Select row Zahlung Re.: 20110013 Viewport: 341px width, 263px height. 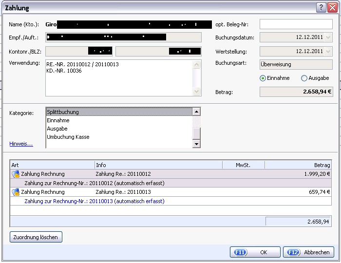(170, 192)
